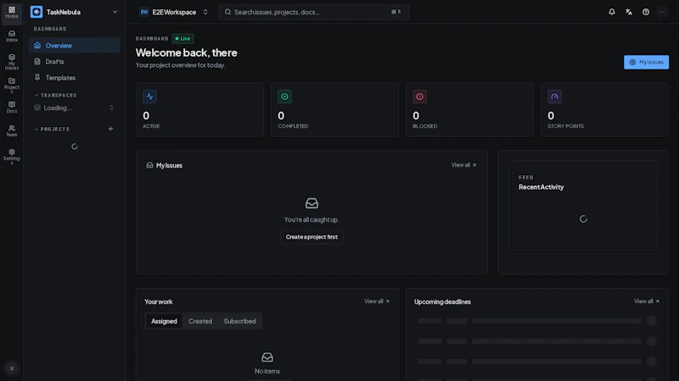Click the Active count card
The height and width of the screenshot is (381, 679).
pos(199,110)
